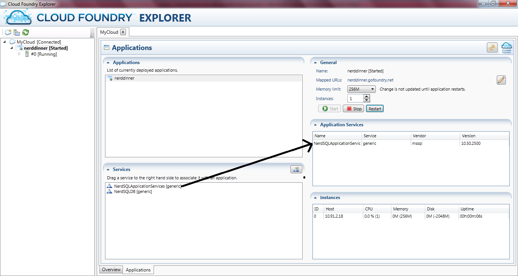Click the NerdSQLApplicationServices service icon
The width and height of the screenshot is (518, 276).
pyautogui.click(x=110, y=186)
